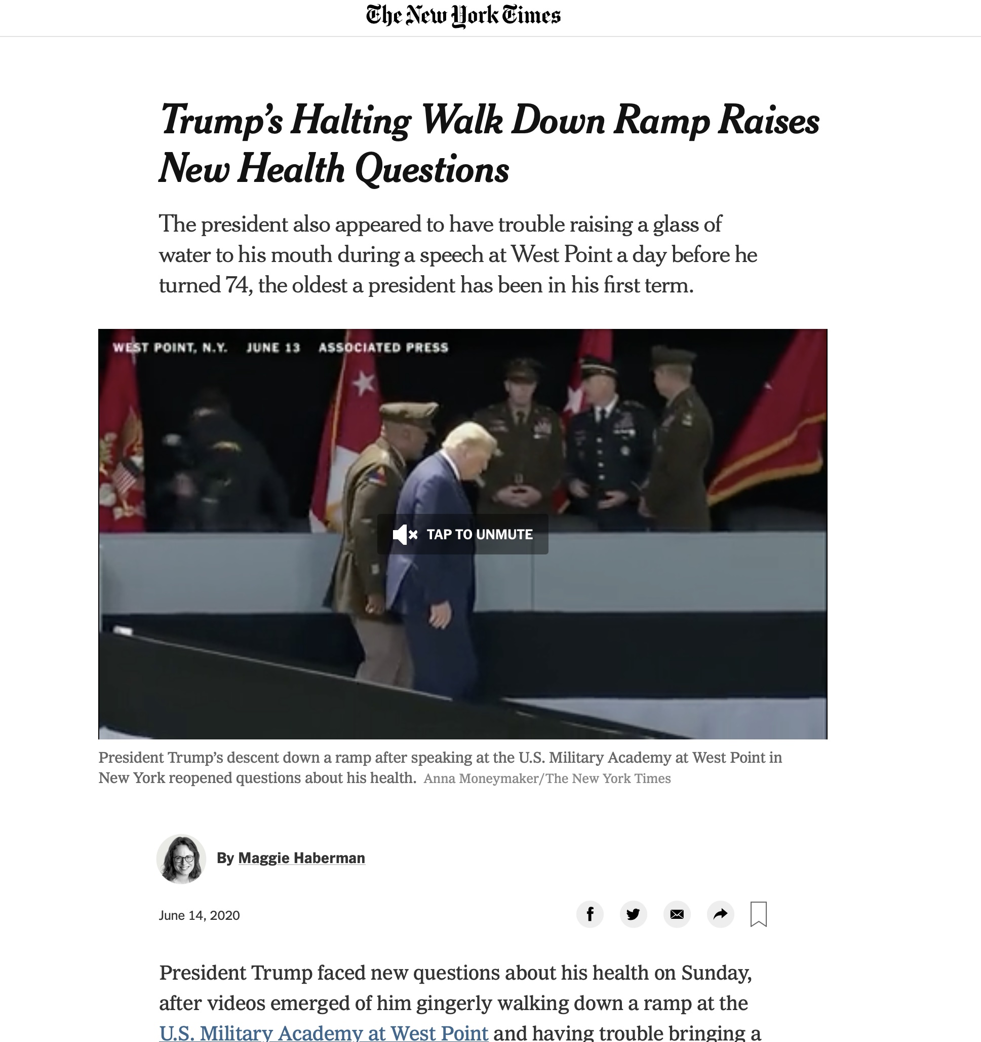The image size is (981, 1042).
Task: Send the article by email icon
Action: click(x=677, y=914)
